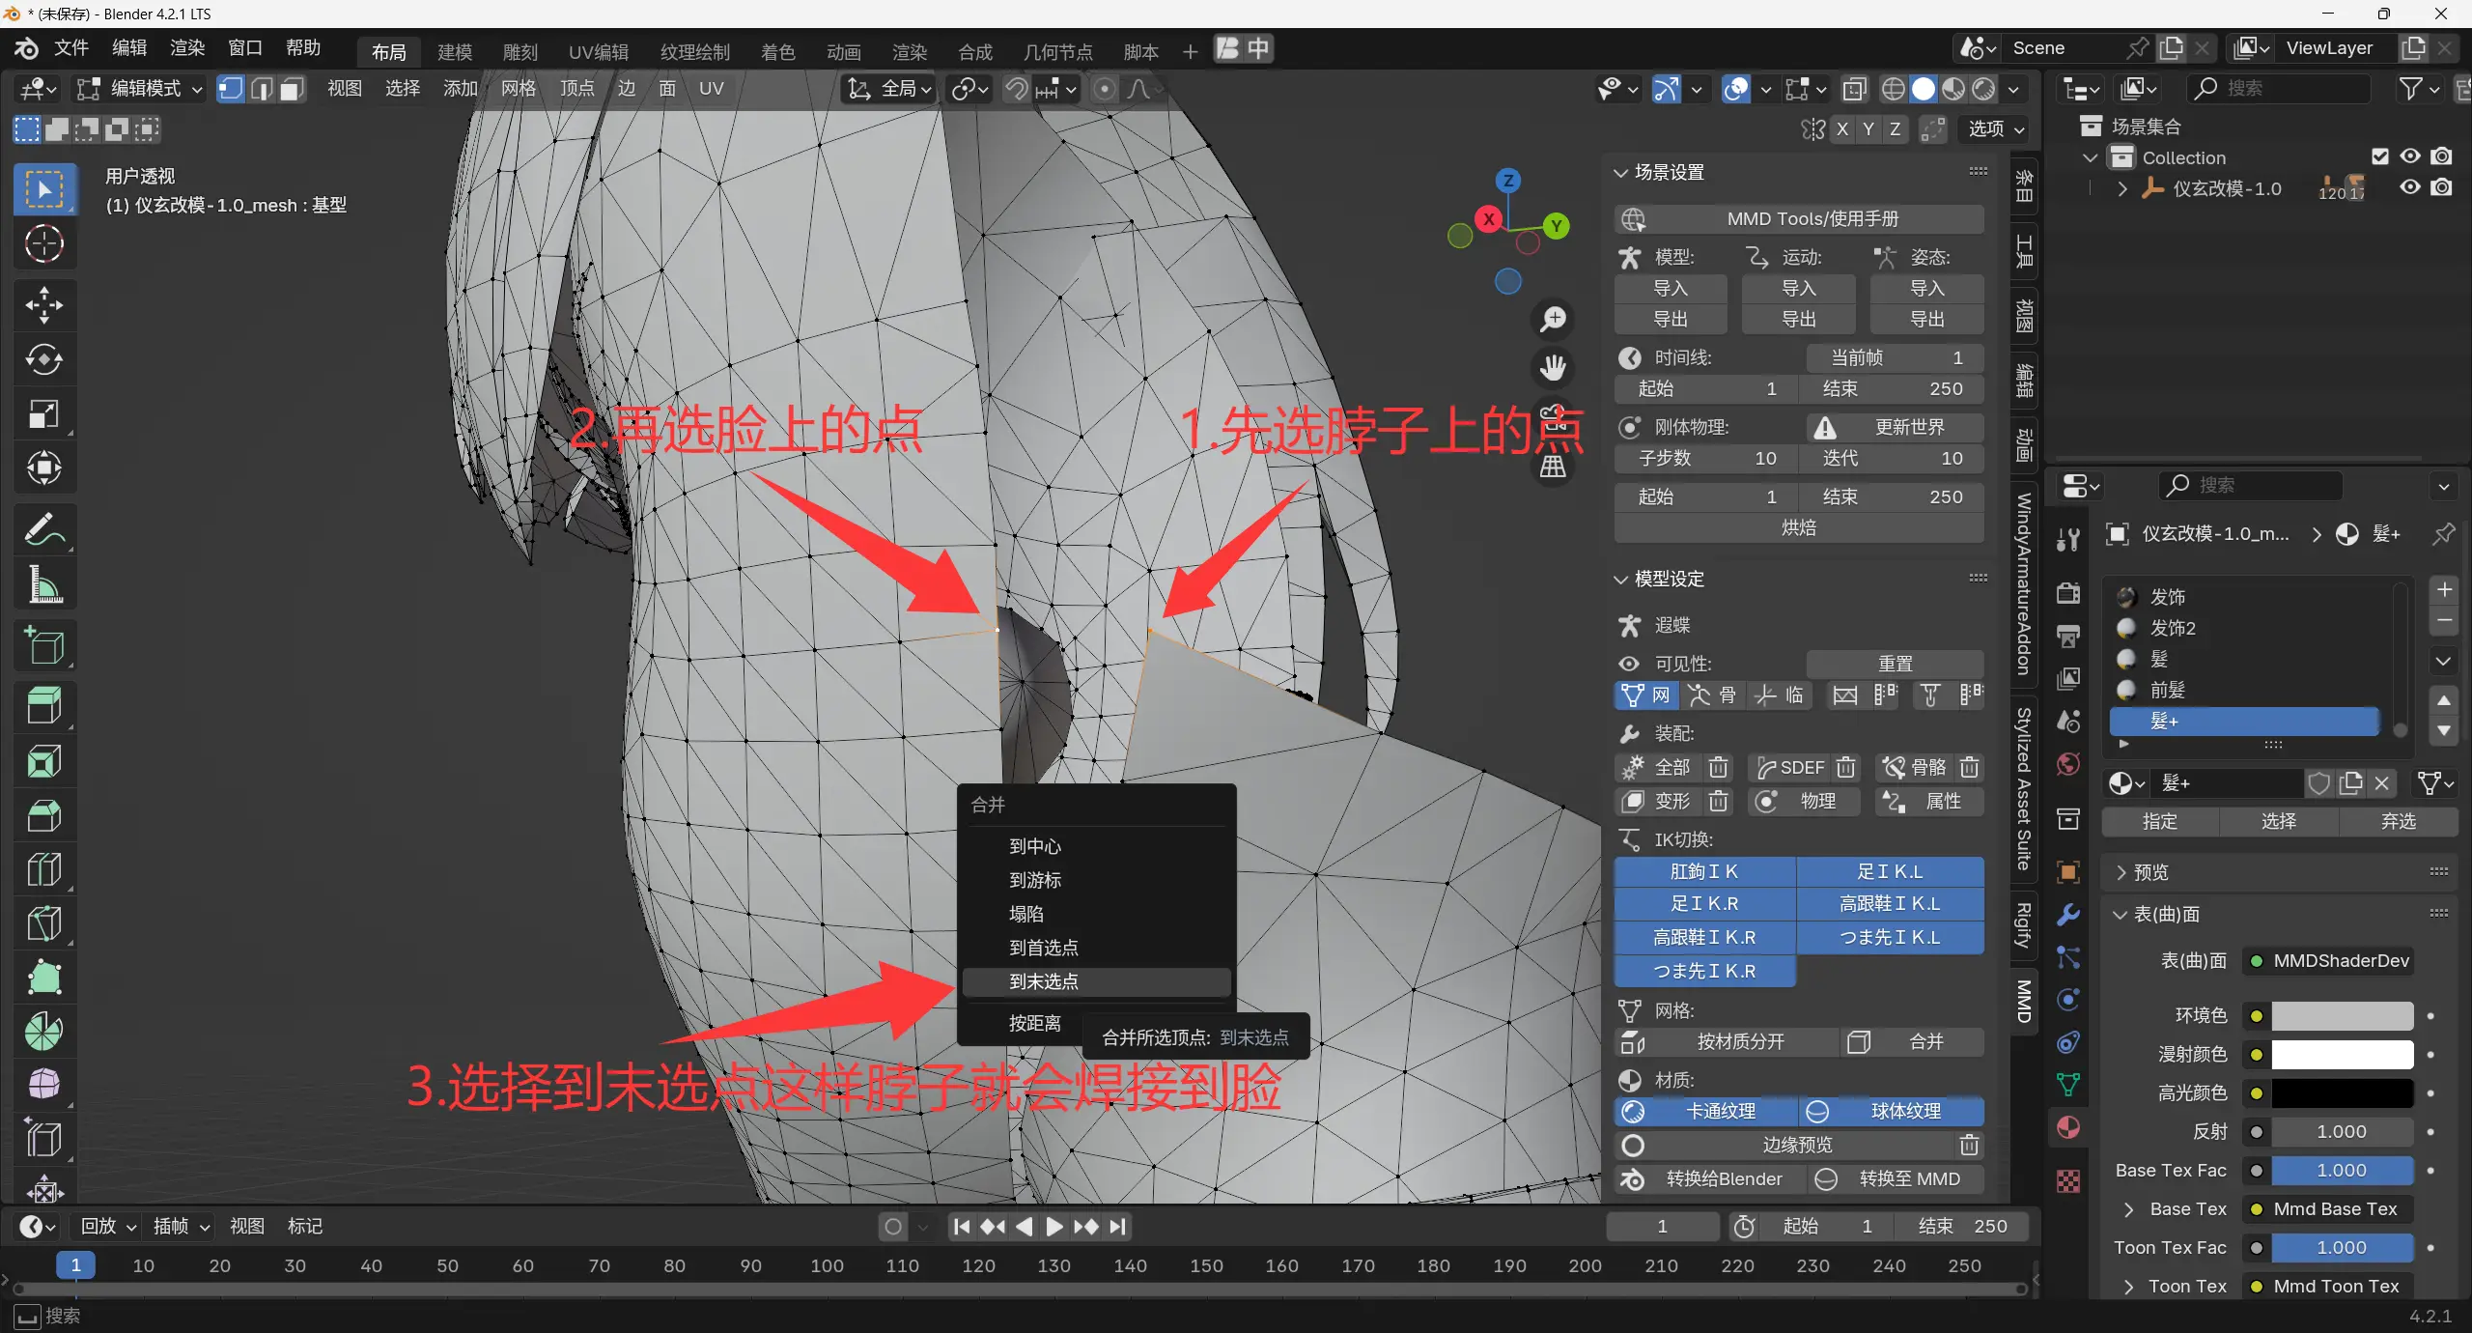Click the 3D cursor tool
This screenshot has width=2472, height=1333.
click(43, 244)
